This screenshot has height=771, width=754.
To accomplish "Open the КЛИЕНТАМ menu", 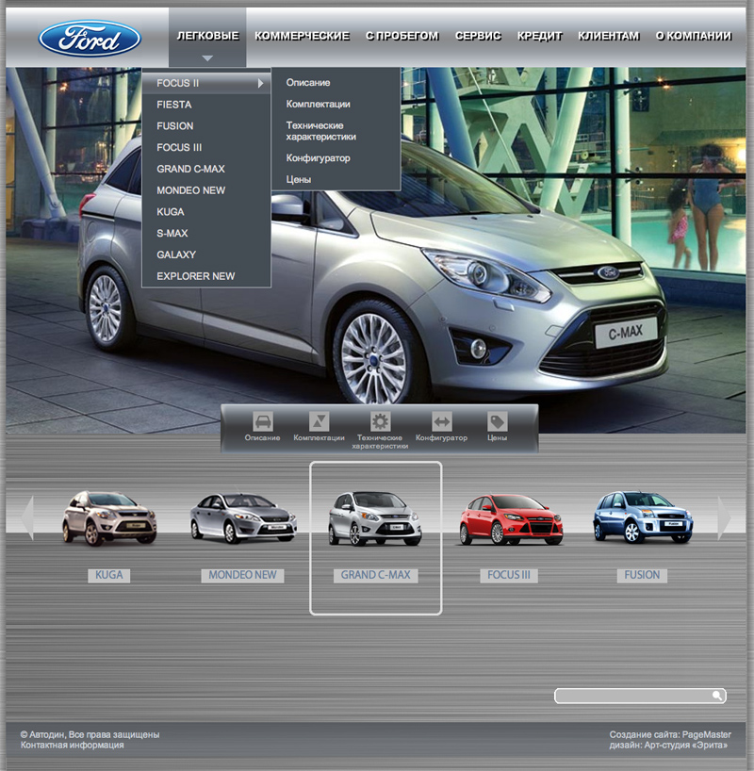I will [609, 36].
